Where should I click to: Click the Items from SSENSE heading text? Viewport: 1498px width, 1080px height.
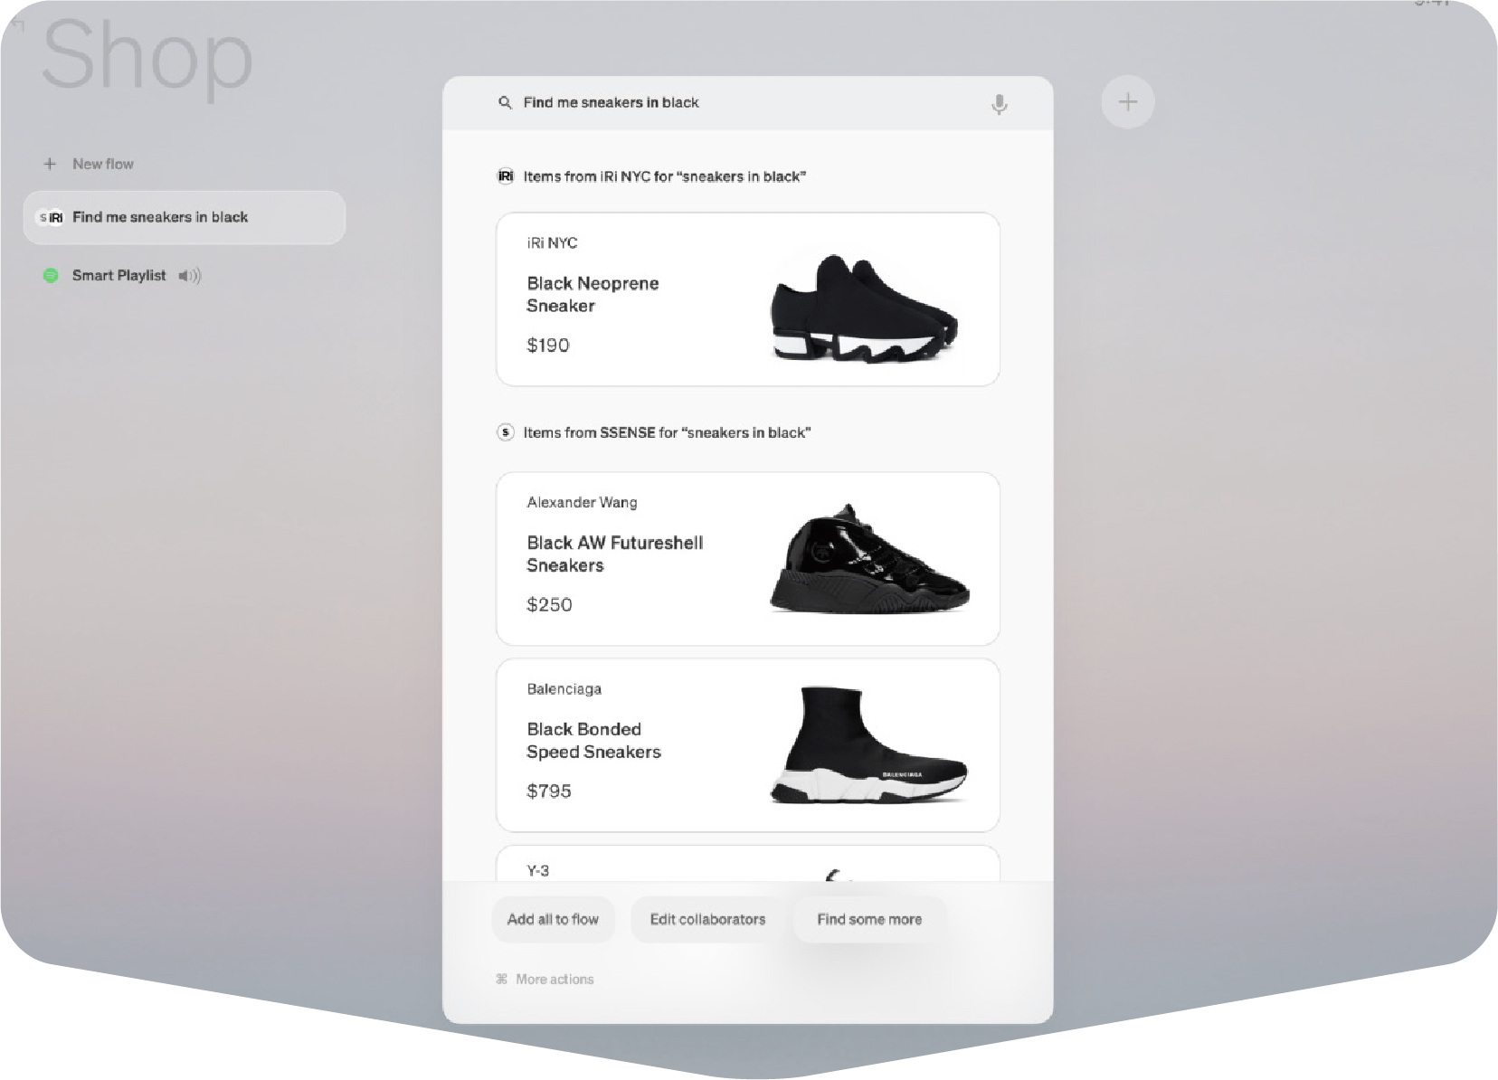coord(667,432)
